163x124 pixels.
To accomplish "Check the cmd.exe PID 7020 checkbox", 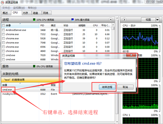I will point(3,55).
